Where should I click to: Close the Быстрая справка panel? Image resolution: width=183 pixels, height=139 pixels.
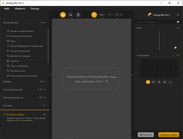point(44,114)
